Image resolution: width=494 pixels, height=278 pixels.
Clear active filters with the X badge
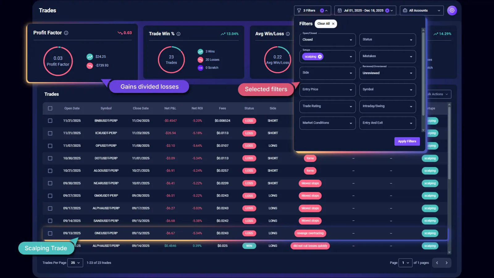pyautogui.click(x=322, y=11)
